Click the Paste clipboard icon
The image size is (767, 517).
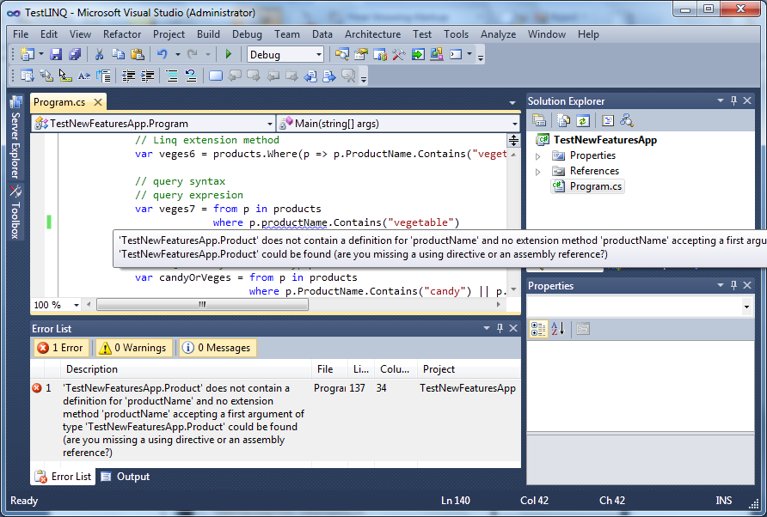(x=138, y=54)
